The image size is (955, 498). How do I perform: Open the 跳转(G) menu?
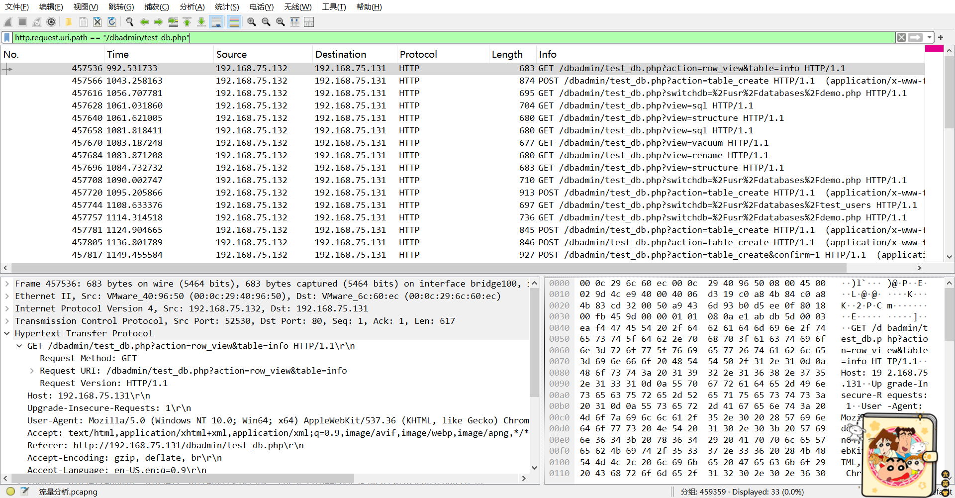pyautogui.click(x=121, y=7)
